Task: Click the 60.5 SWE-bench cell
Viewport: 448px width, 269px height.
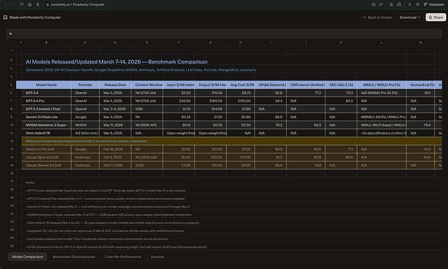Action: pos(306,125)
